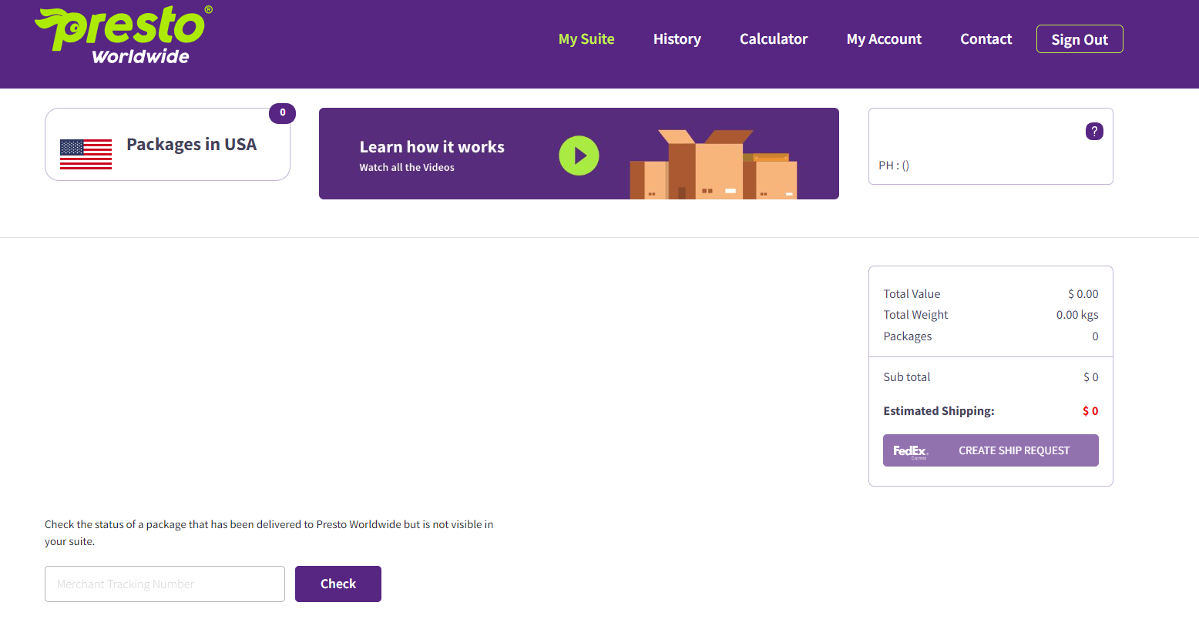This screenshot has height=639, width=1199.
Task: Go to the History page
Action: point(677,39)
